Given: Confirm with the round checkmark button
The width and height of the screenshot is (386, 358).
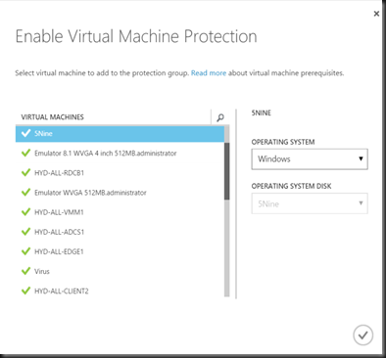Looking at the screenshot, I should 362,335.
